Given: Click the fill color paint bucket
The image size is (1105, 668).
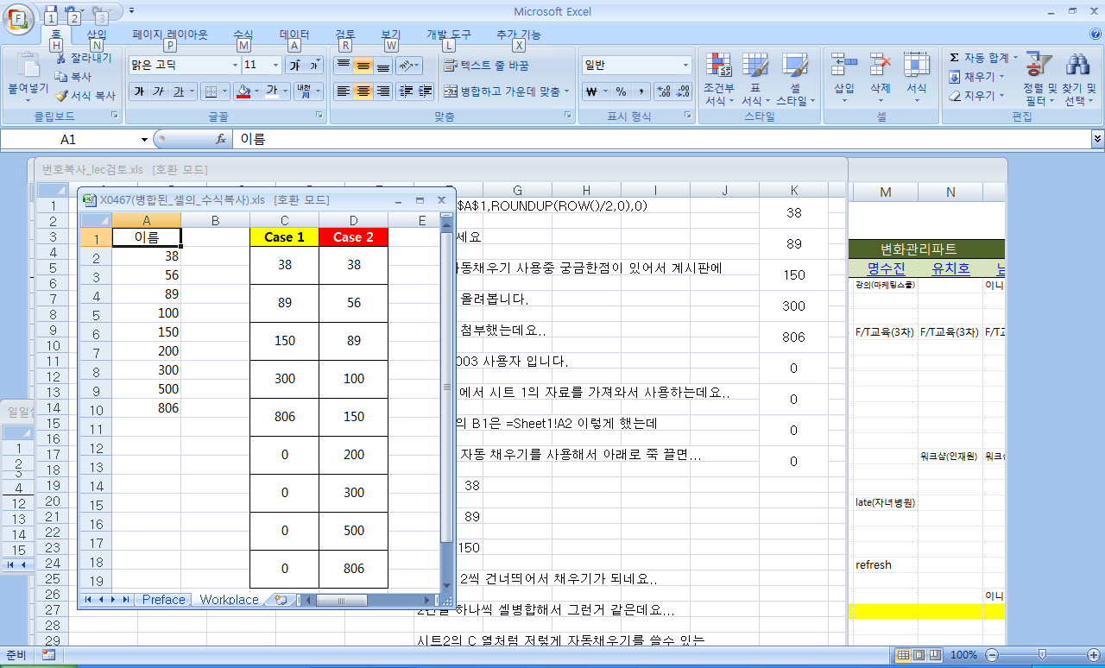Looking at the screenshot, I should point(243,91).
